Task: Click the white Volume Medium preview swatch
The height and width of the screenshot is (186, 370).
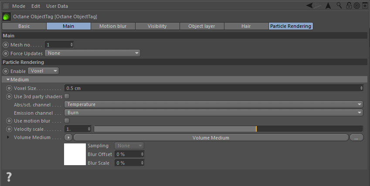Action: [x=75, y=154]
